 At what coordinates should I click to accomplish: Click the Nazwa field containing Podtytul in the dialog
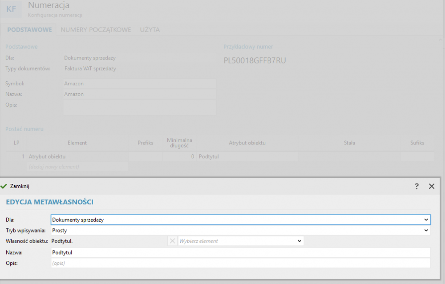(x=240, y=252)
